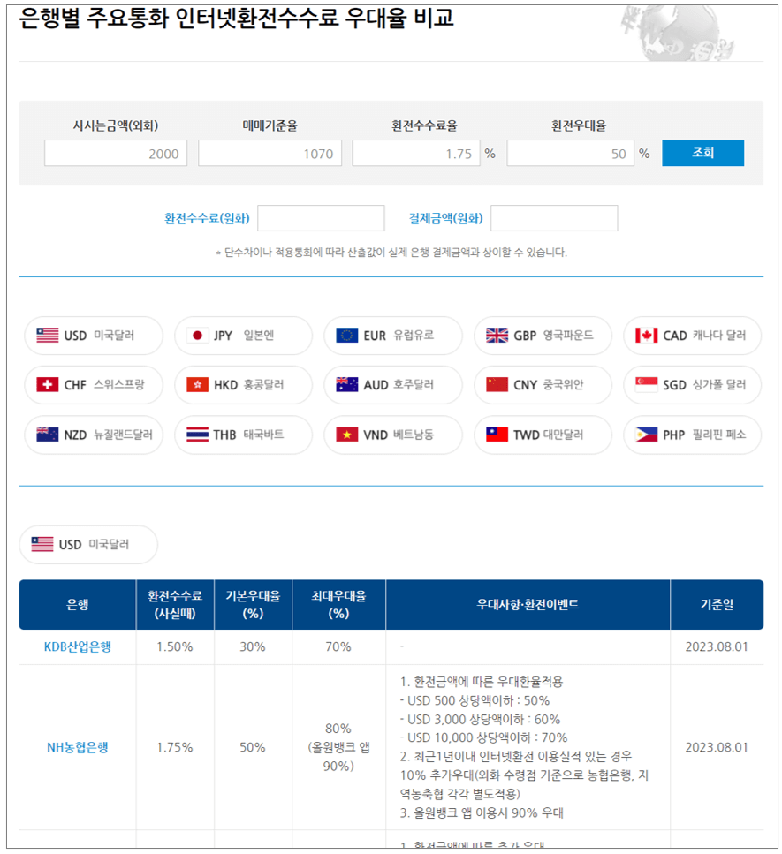
Task: Select the USD 미국달러 results tab
Action: (88, 545)
